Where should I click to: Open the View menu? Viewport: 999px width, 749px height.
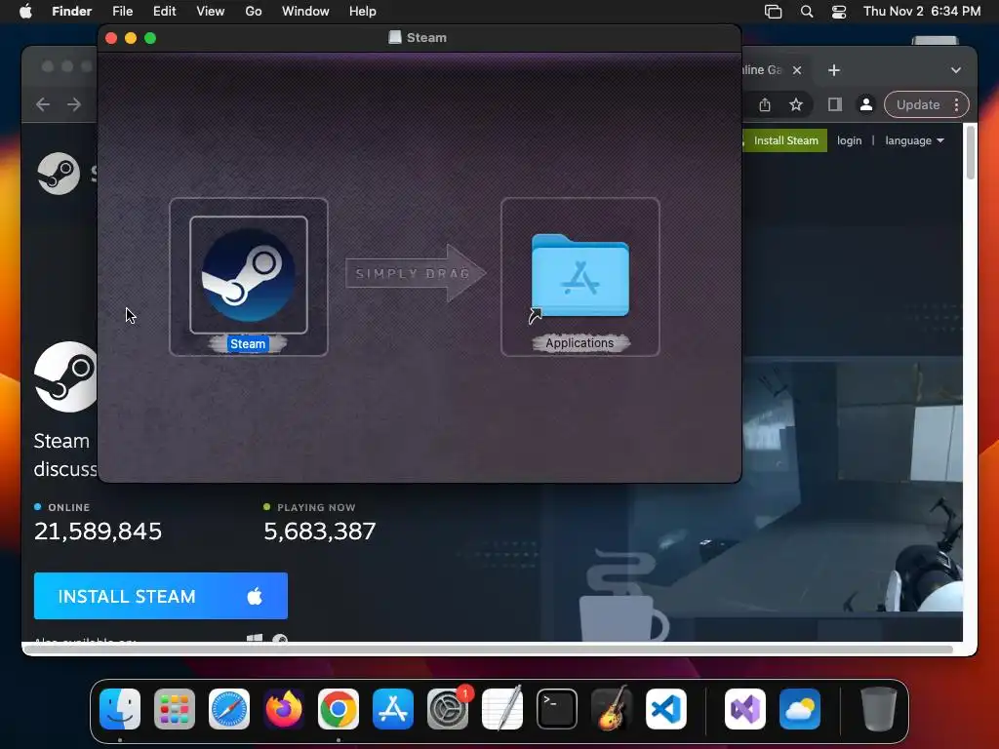(x=211, y=12)
